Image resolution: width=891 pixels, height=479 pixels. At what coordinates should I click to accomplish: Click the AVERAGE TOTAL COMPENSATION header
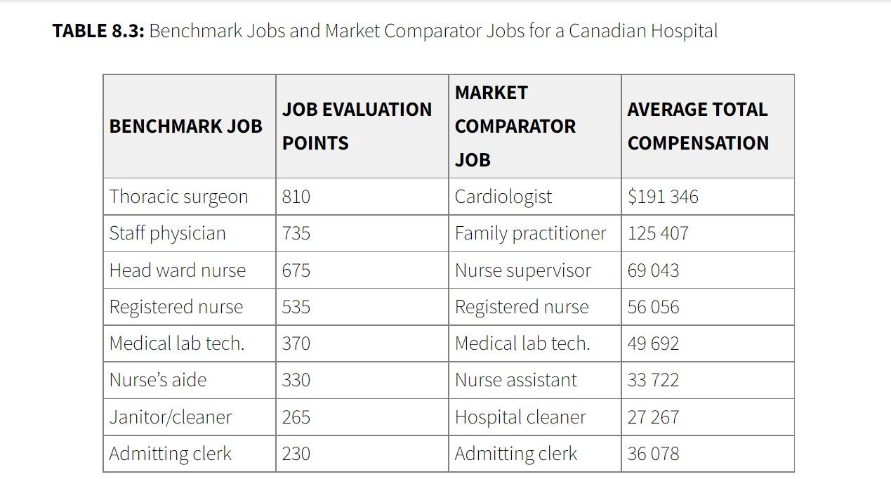(698, 126)
